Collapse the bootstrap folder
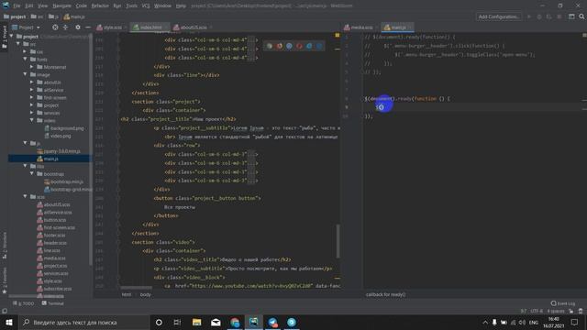587x330 pixels. pos(32,174)
